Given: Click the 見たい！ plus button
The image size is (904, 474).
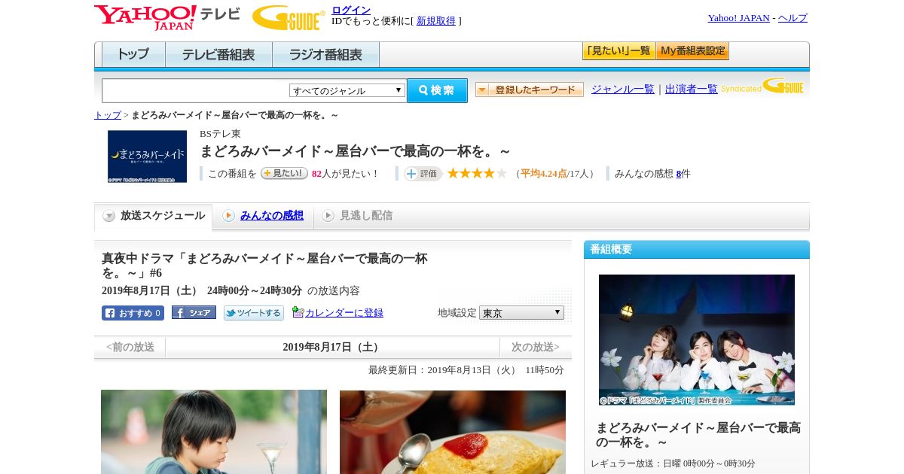Looking at the screenshot, I should point(284,173).
